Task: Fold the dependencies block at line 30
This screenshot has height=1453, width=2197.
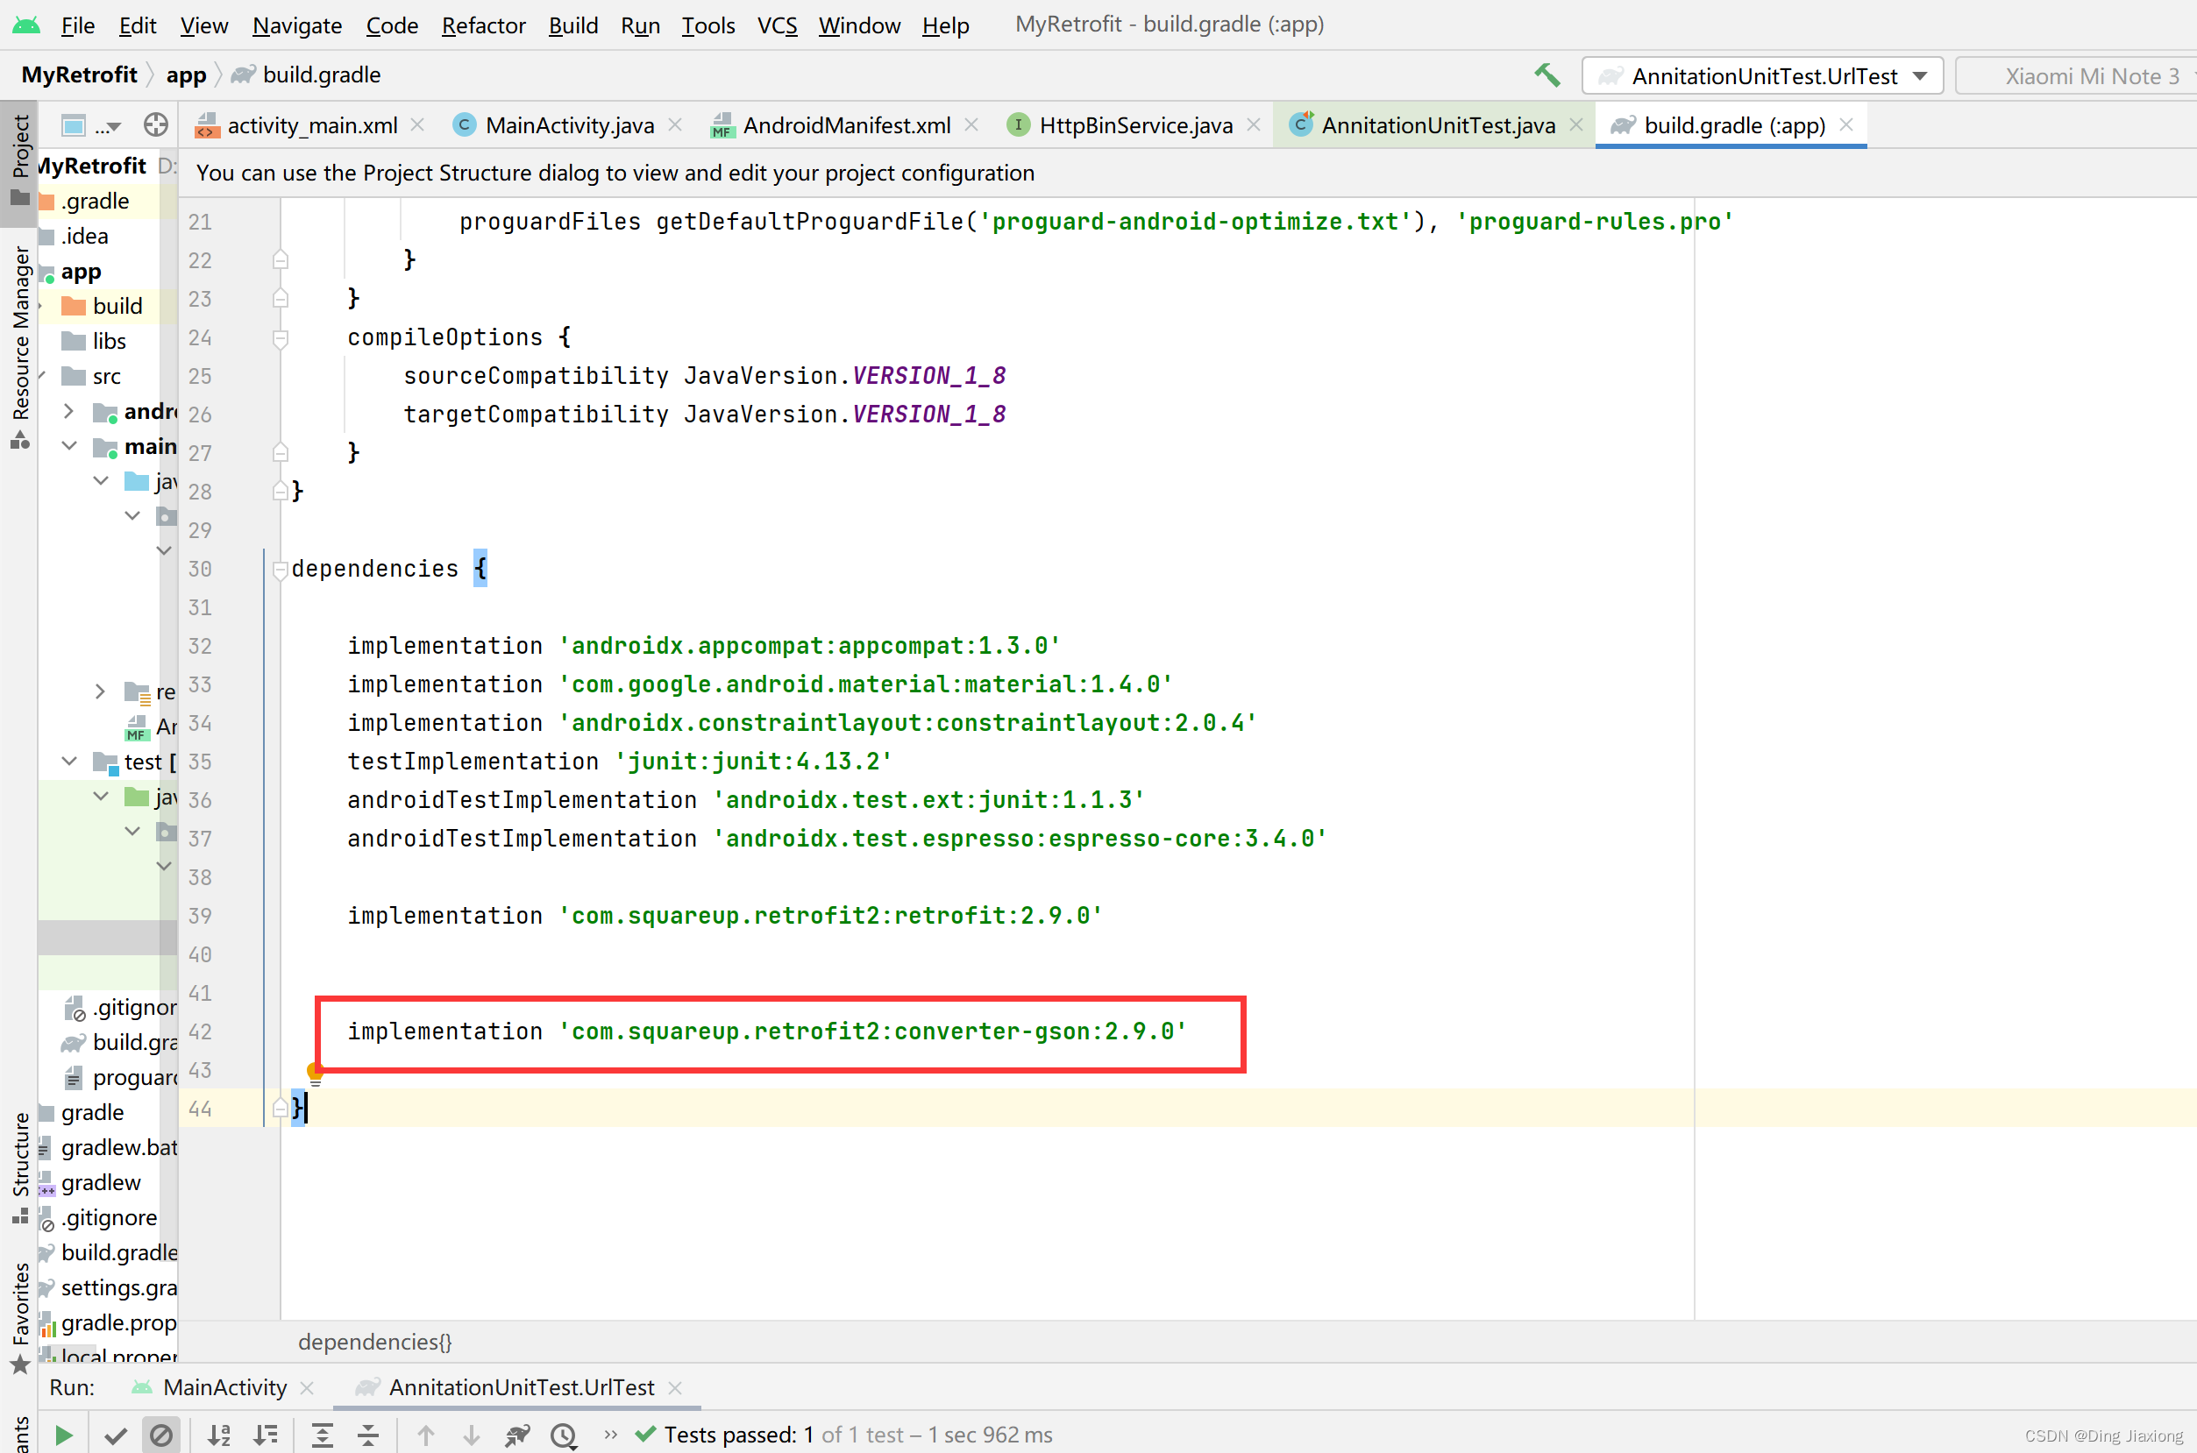Action: pyautogui.click(x=280, y=570)
